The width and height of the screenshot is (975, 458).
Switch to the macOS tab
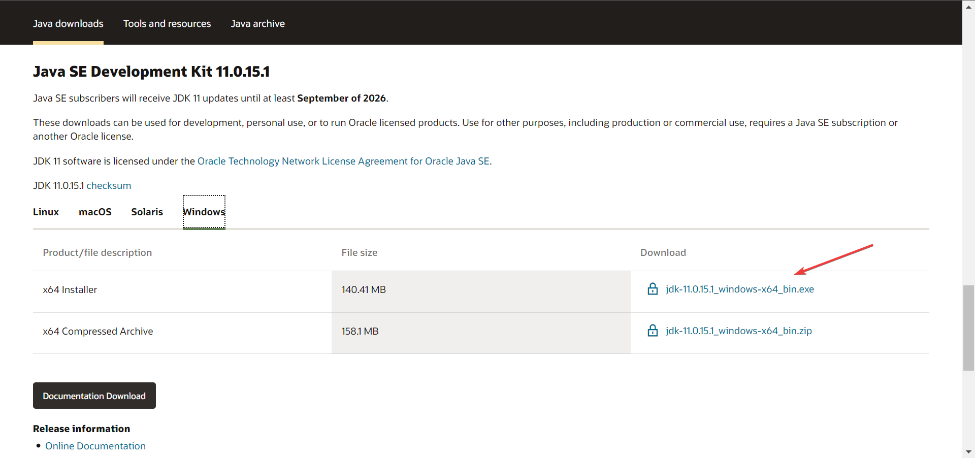point(95,212)
